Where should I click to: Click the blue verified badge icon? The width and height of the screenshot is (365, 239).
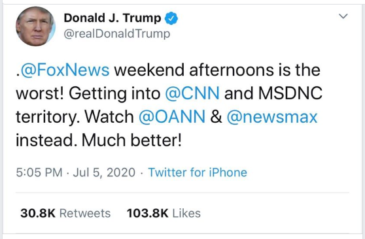click(x=171, y=18)
